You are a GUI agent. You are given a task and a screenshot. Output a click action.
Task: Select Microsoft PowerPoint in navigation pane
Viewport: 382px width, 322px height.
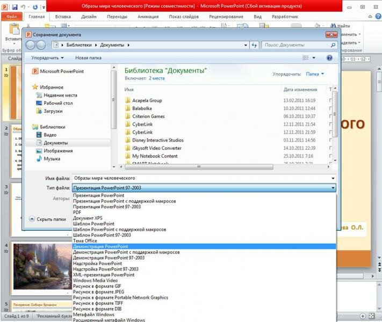point(58,71)
